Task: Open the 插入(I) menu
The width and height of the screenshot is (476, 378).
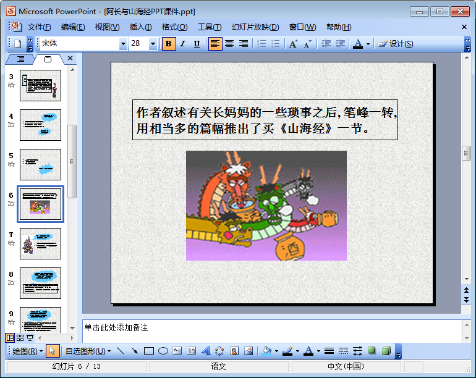Action: (x=140, y=27)
